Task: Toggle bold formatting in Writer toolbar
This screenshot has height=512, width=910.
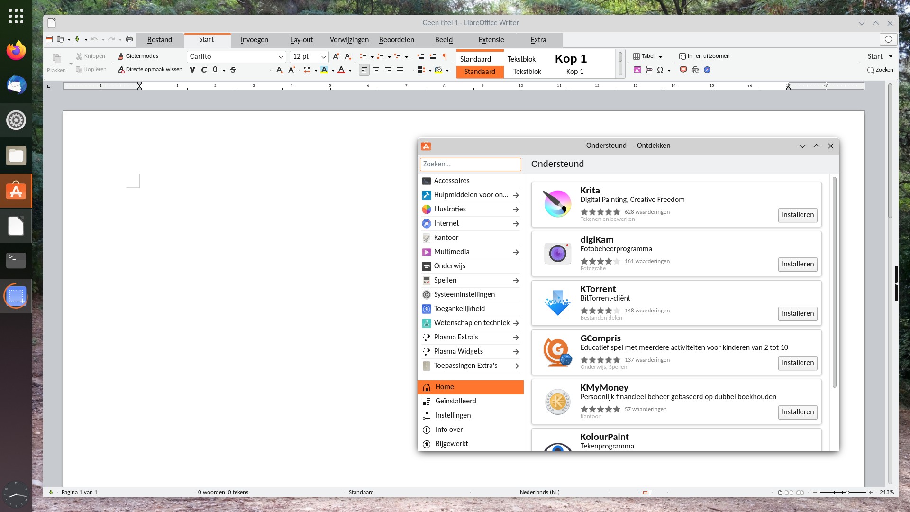Action: pos(192,70)
